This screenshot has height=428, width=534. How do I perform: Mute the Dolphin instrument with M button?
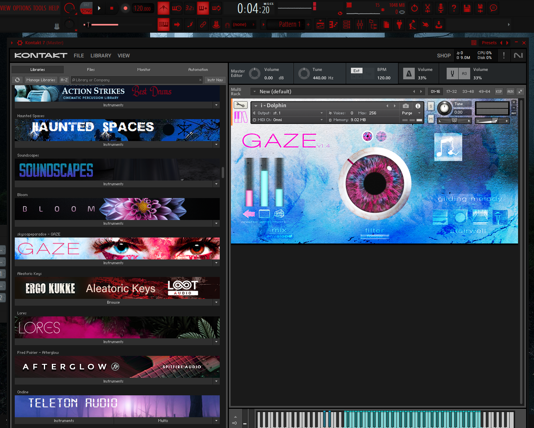pyautogui.click(x=431, y=119)
